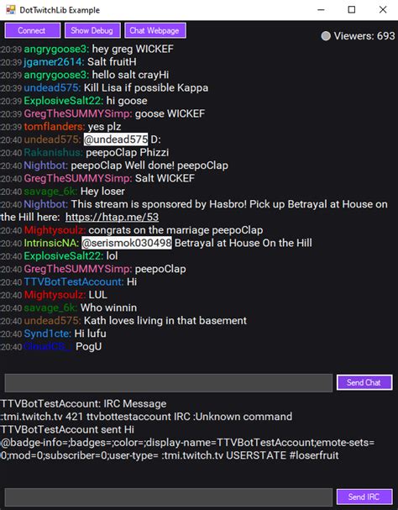This screenshot has height=510, width=398.
Task: Click the tomflanders username in chat
Action: tap(54, 127)
